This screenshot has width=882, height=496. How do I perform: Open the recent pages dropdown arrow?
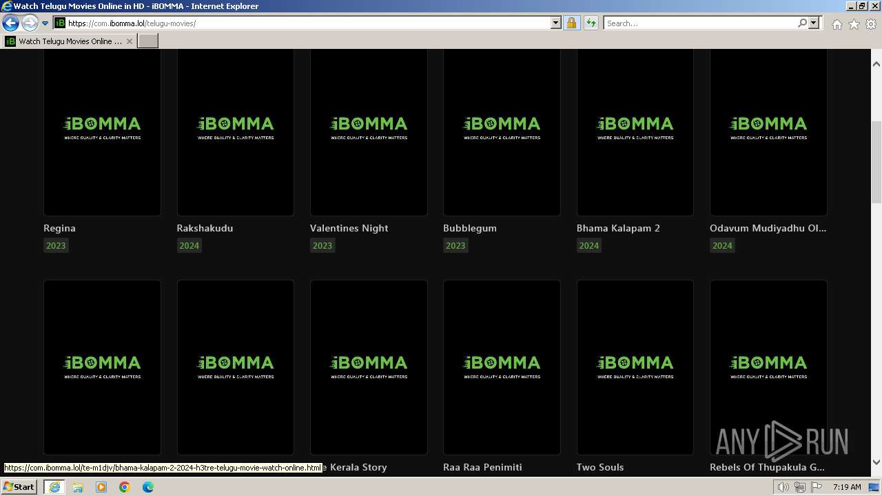point(45,23)
